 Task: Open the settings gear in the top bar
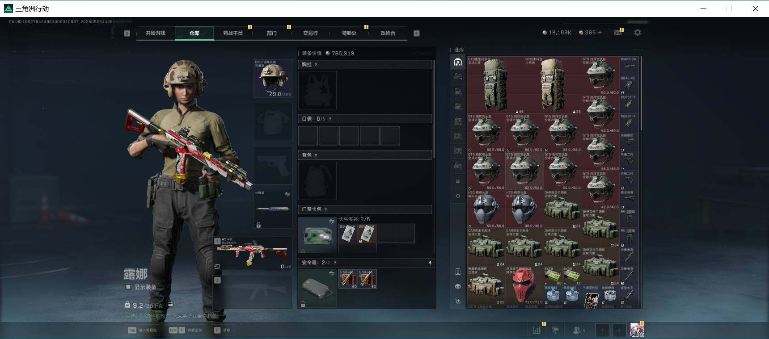click(638, 33)
